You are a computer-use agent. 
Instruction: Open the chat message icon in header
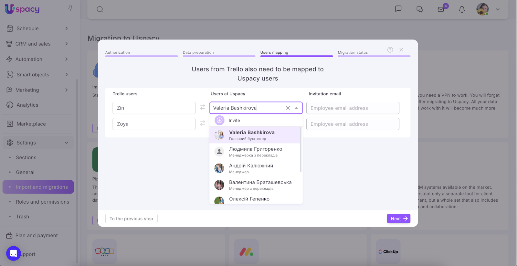point(398,9)
